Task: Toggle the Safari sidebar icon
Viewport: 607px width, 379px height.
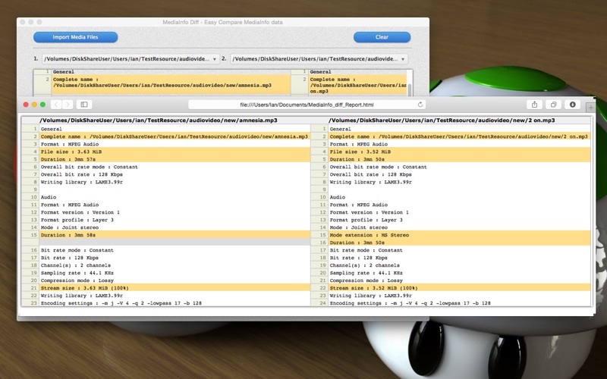Action: pyautogui.click(x=84, y=105)
